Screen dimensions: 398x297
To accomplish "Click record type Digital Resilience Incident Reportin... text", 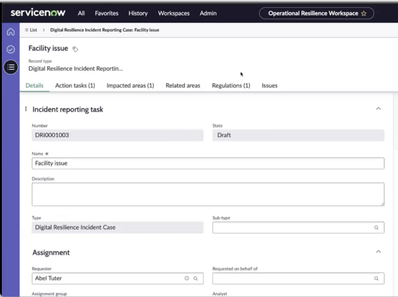I will [76, 69].
